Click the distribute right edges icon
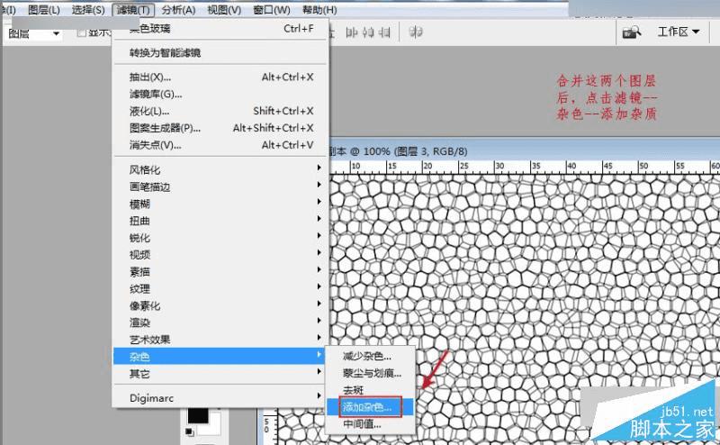 pos(384,32)
